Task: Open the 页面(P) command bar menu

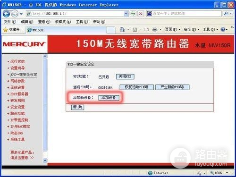Action: pos(172,29)
